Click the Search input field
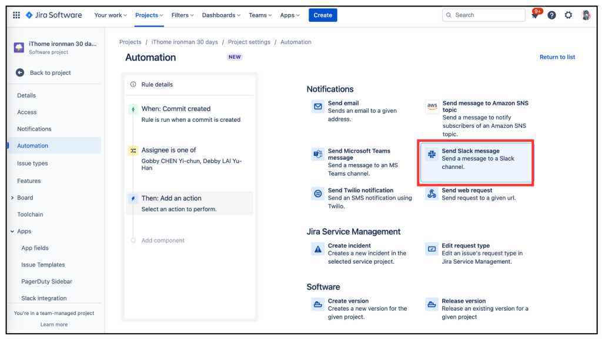This screenshot has height=339, width=602. 484,15
